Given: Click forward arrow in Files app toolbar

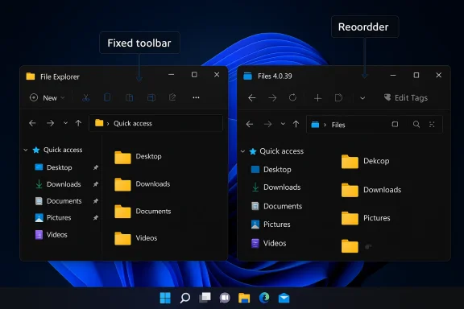Looking at the screenshot, I should coord(272,98).
